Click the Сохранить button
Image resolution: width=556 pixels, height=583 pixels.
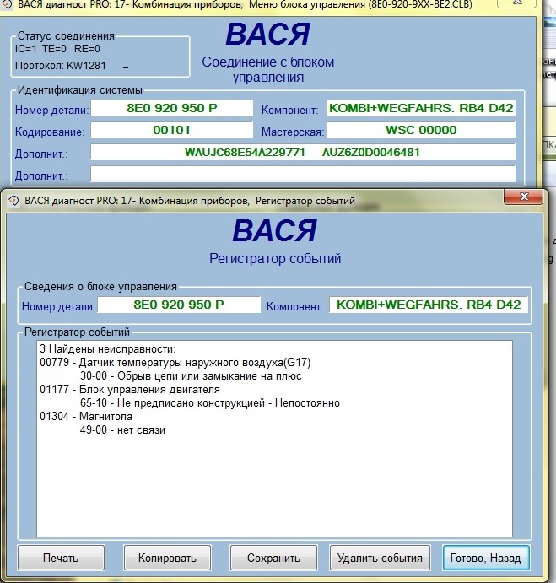[x=273, y=558]
